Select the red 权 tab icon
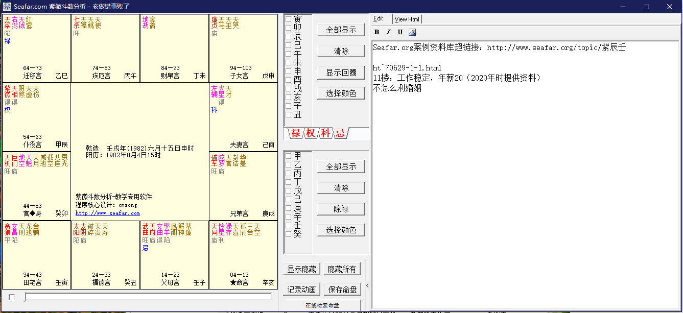 click(x=311, y=134)
